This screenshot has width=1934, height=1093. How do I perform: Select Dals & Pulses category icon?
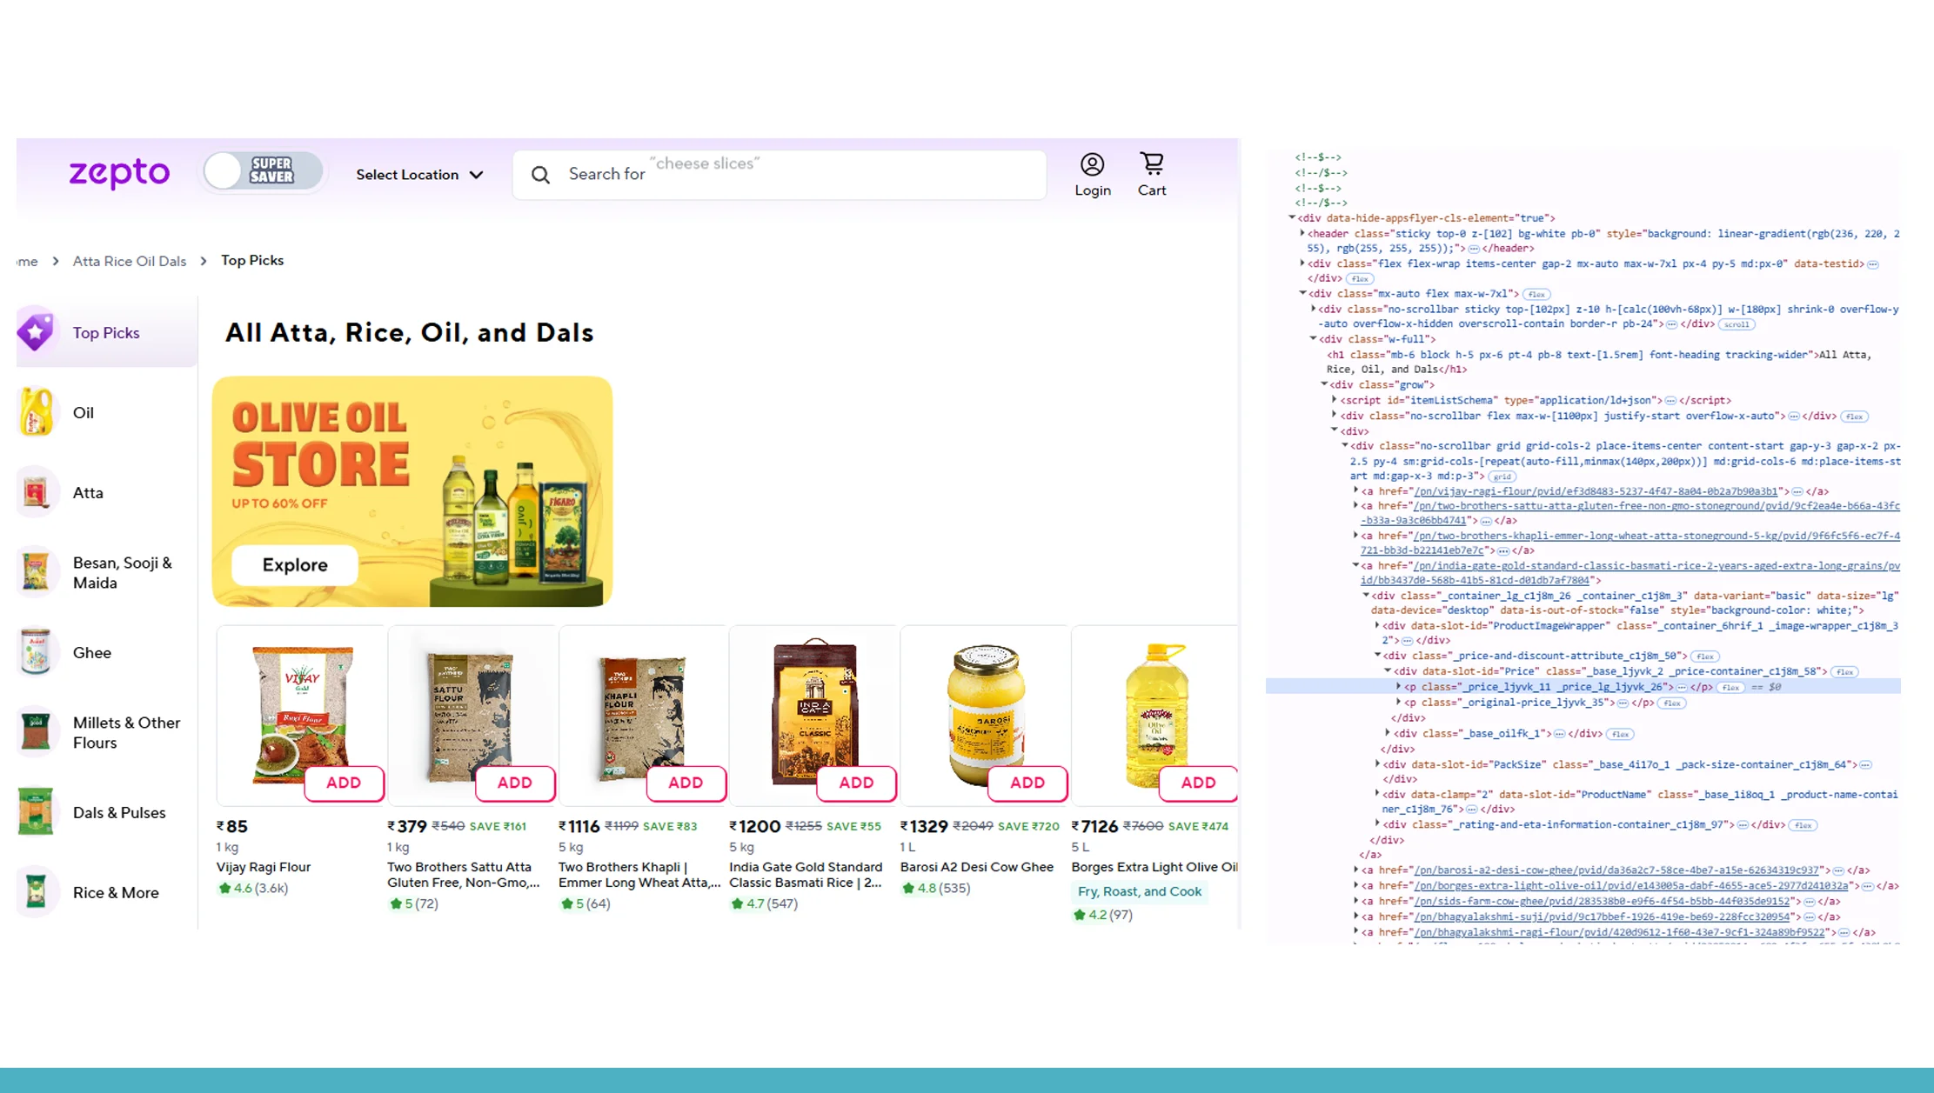coord(36,812)
